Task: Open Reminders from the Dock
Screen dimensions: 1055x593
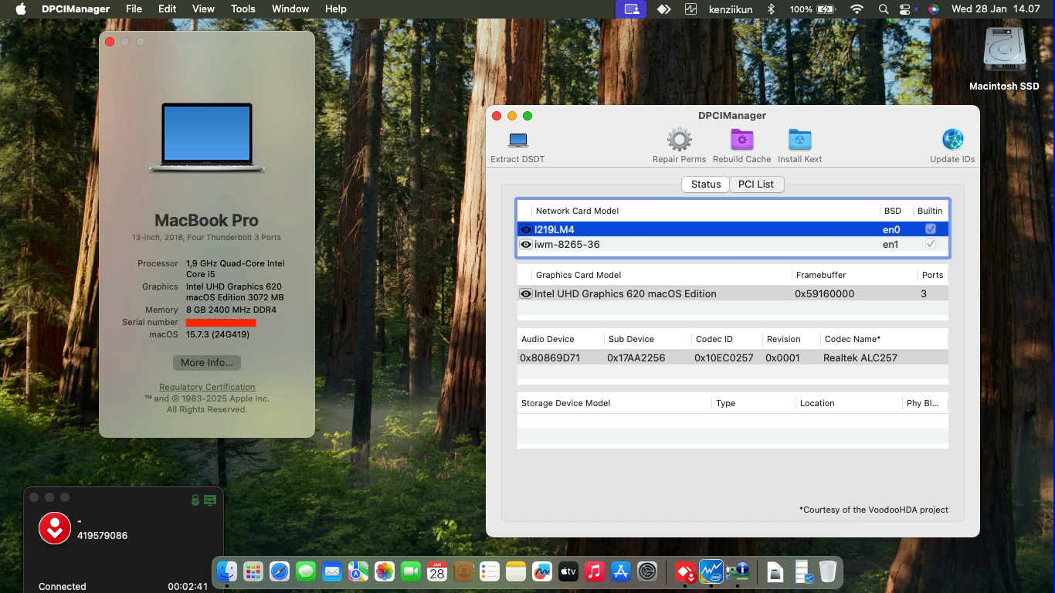Action: (x=490, y=571)
